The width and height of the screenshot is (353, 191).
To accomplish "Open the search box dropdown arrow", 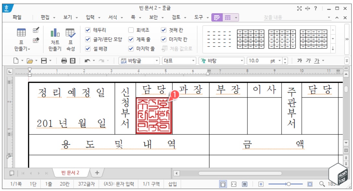I will pyautogui.click(x=329, y=18).
